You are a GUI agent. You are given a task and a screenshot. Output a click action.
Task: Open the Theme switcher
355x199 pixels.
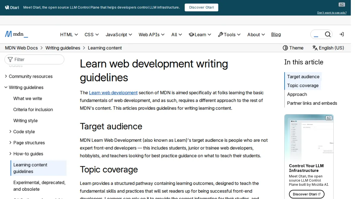click(x=293, y=48)
